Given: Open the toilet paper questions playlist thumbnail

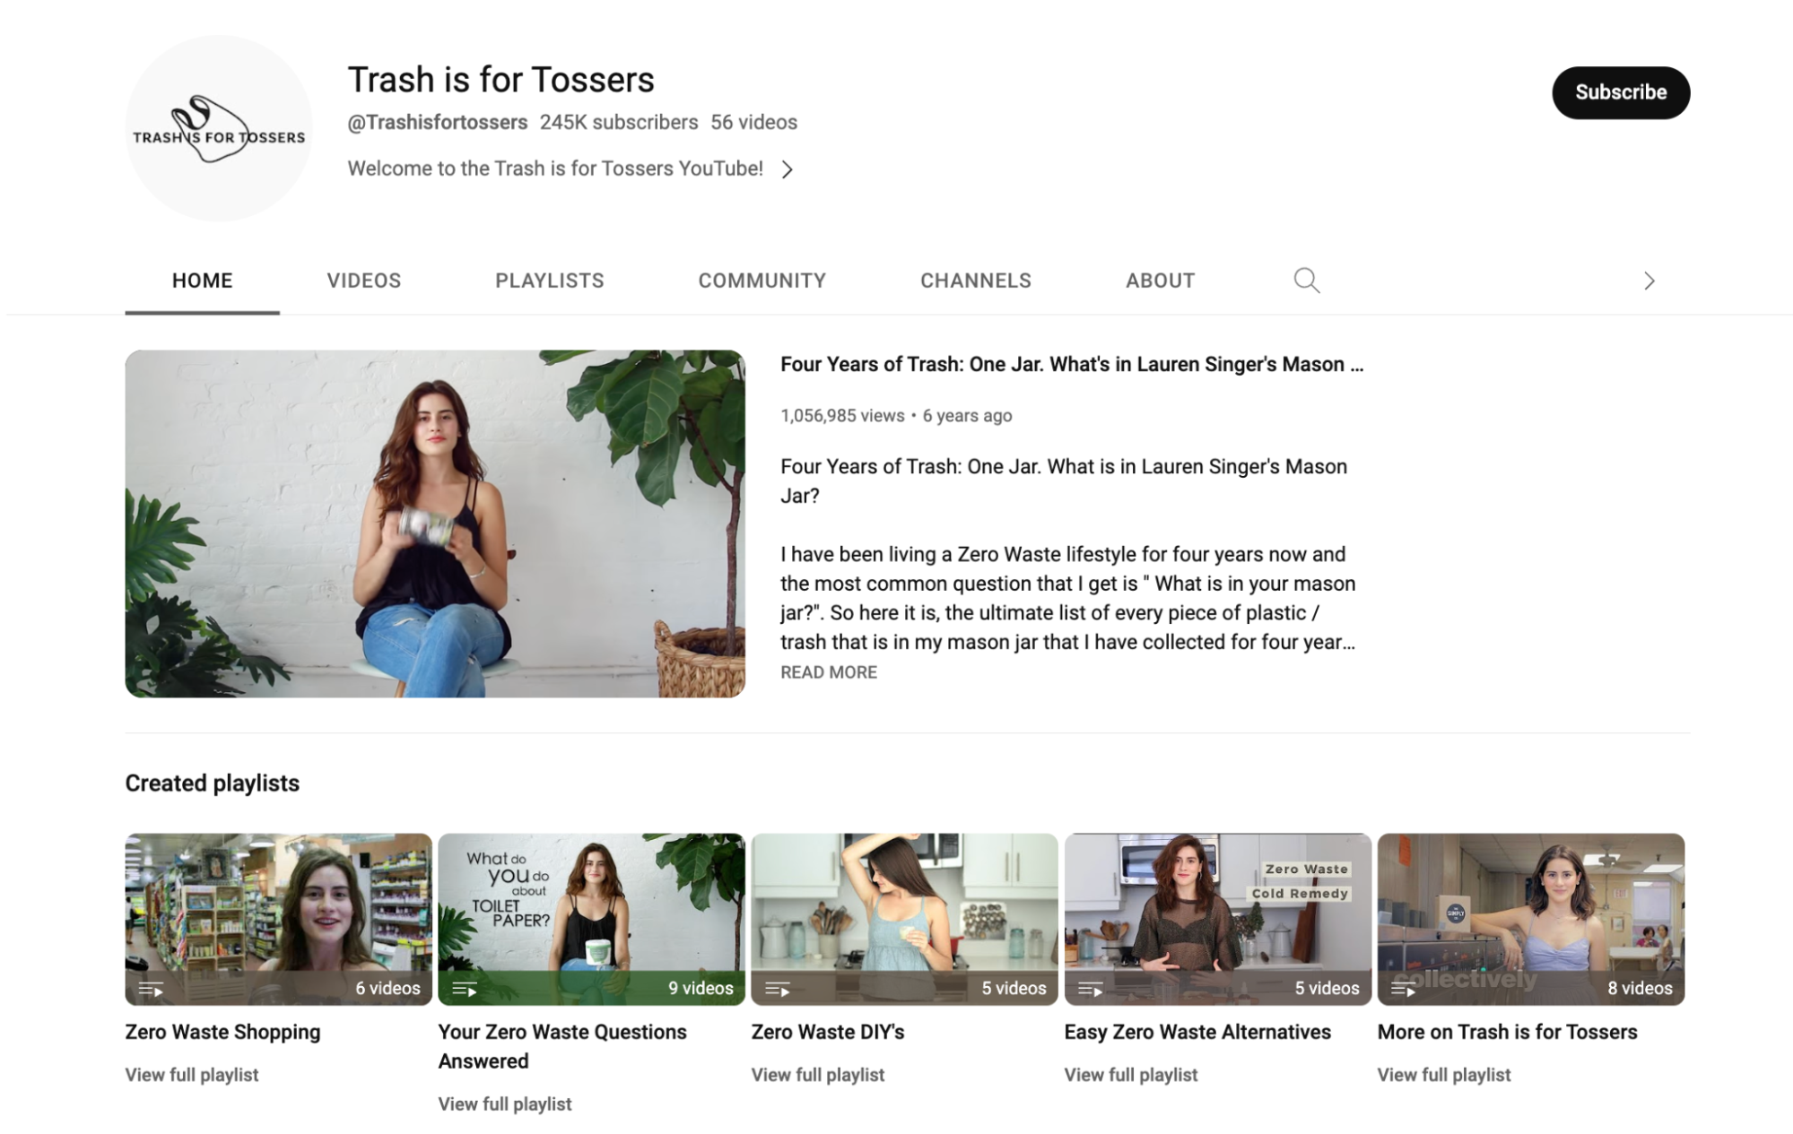Looking at the screenshot, I should (x=591, y=919).
